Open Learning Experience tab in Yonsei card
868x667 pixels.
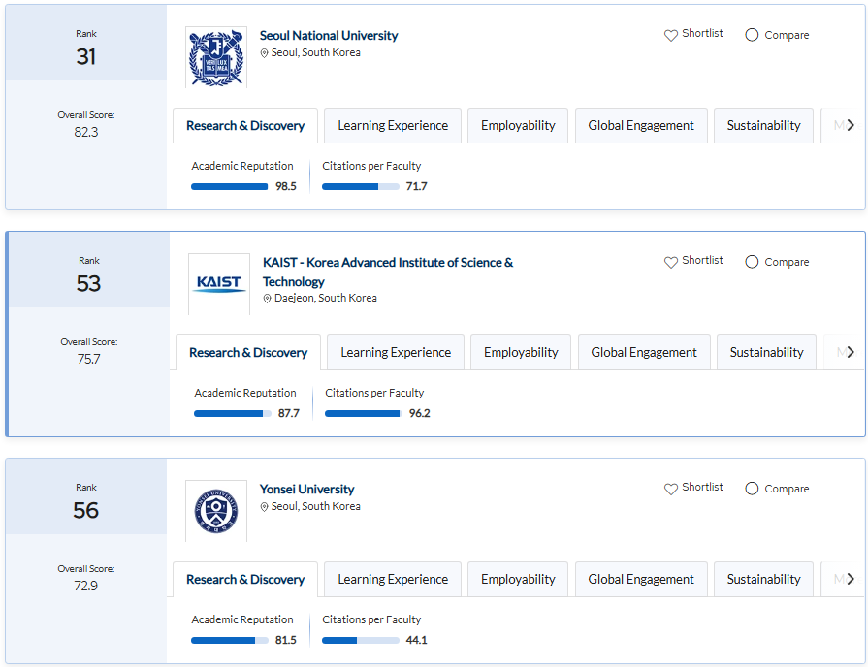(393, 580)
